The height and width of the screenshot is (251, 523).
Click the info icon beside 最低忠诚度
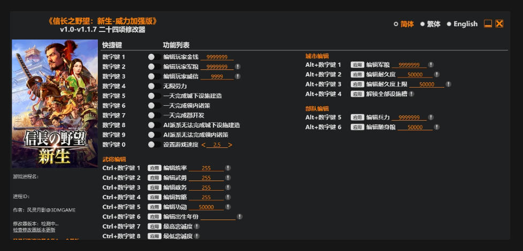196,236
